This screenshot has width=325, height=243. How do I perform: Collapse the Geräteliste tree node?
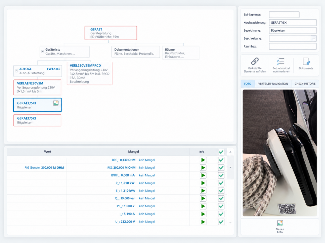[x=43, y=52]
